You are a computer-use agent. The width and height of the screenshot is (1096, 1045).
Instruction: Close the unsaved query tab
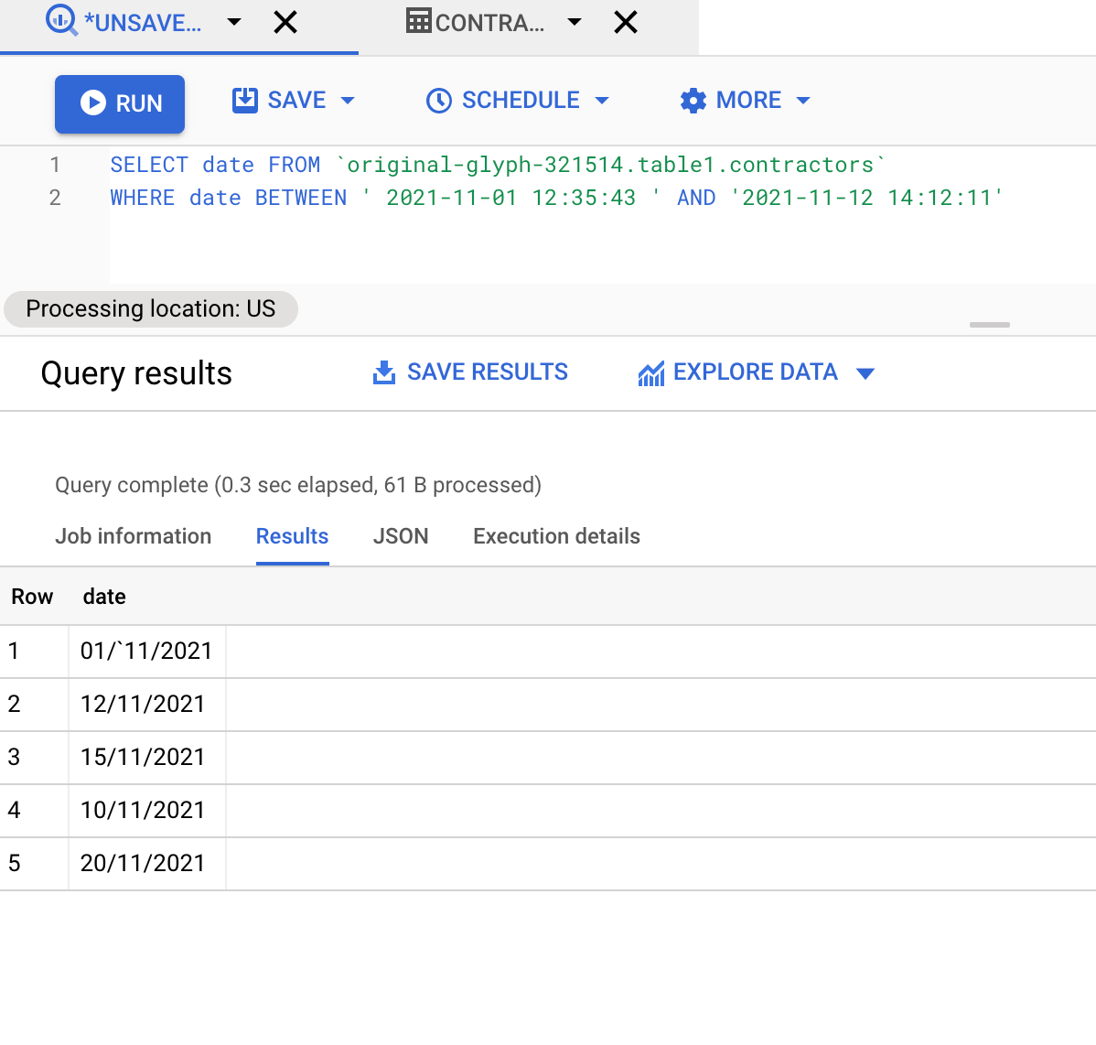pyautogui.click(x=285, y=22)
